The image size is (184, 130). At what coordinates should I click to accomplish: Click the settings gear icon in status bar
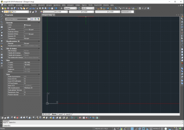click(162, 129)
